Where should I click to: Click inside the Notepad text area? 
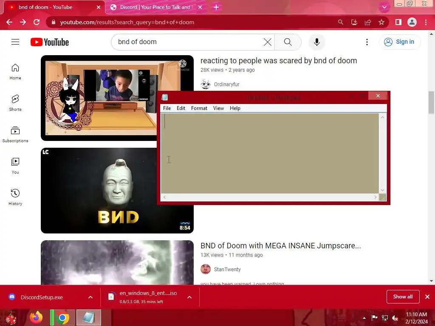click(x=270, y=153)
